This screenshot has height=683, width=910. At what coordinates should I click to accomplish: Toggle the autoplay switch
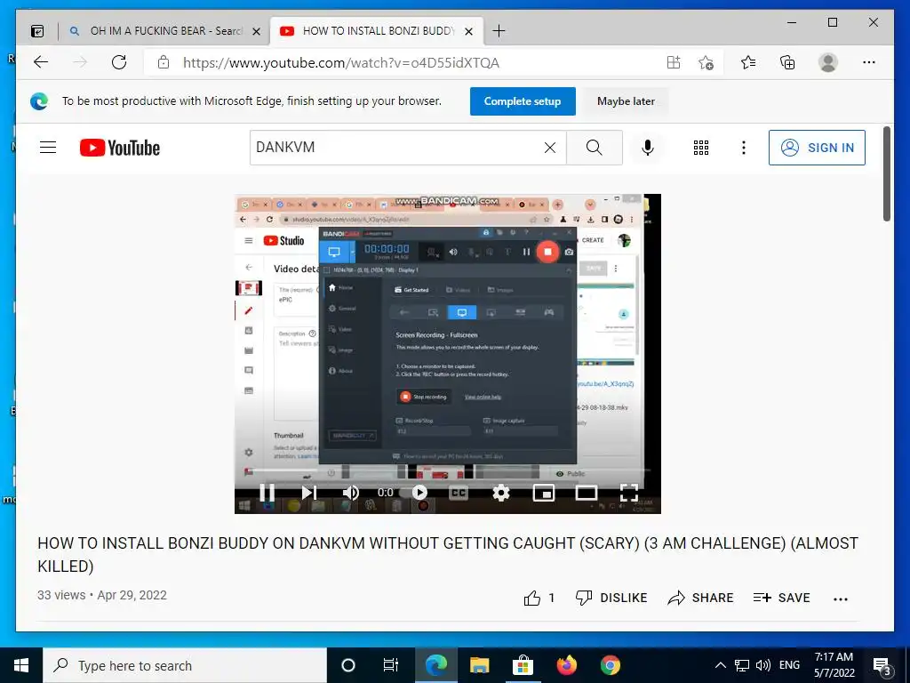(x=415, y=493)
